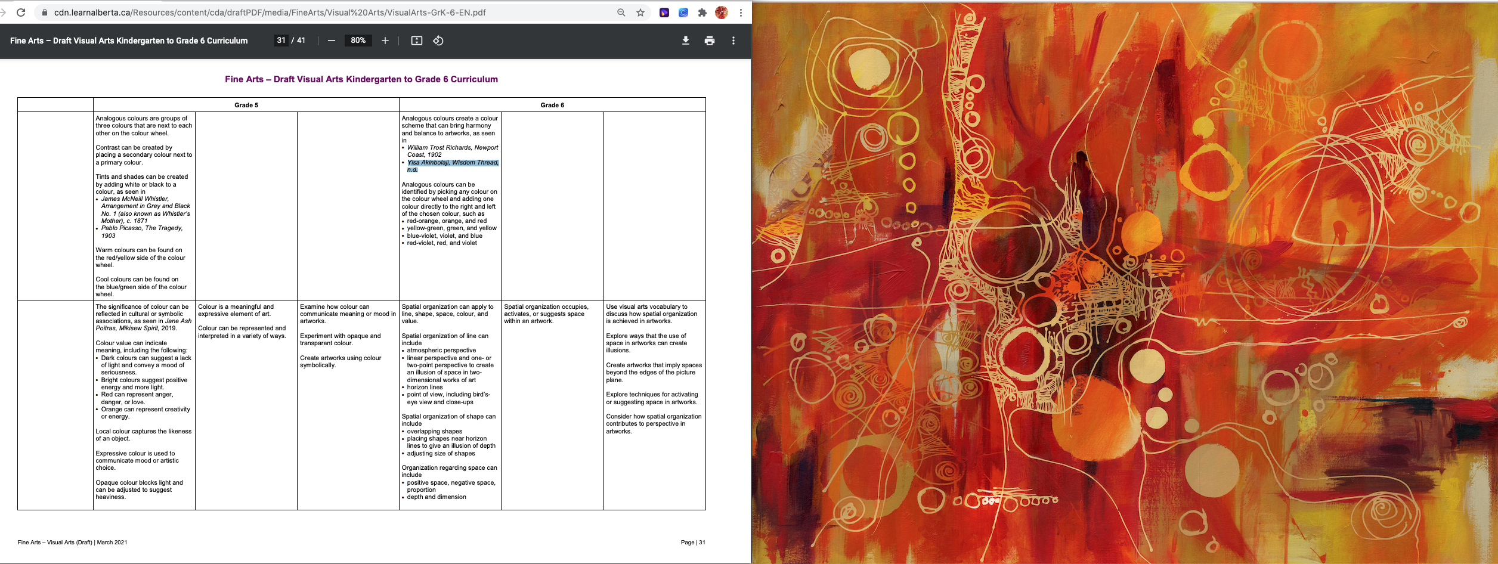
Task: Click the purple extension icon in toolbar
Action: [x=664, y=13]
